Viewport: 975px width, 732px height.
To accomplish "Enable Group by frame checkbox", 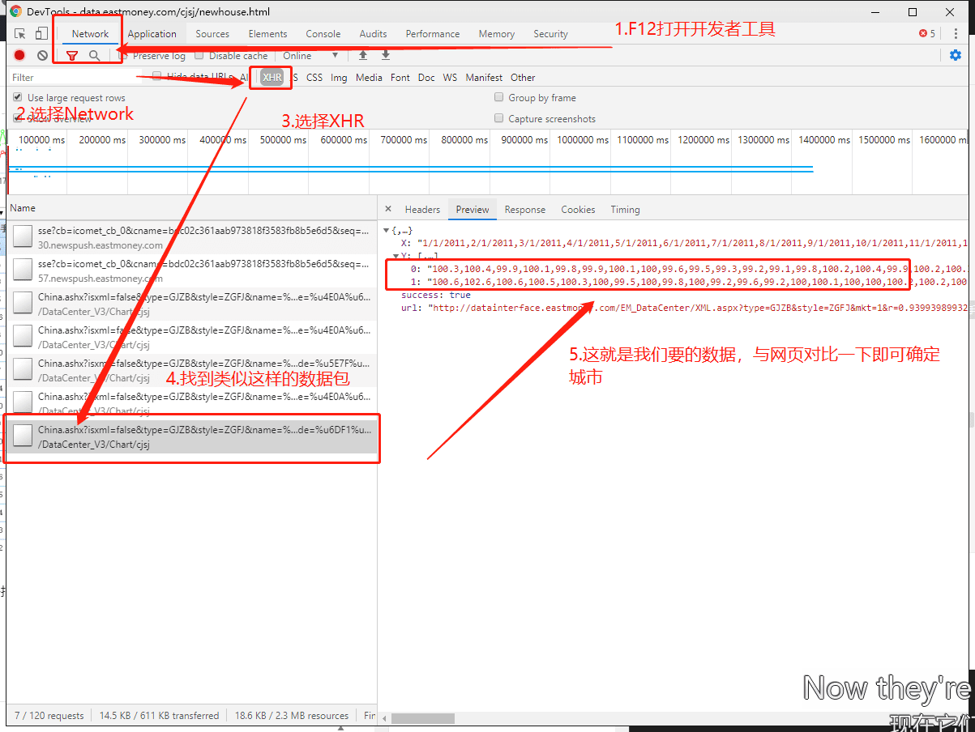I will point(499,98).
